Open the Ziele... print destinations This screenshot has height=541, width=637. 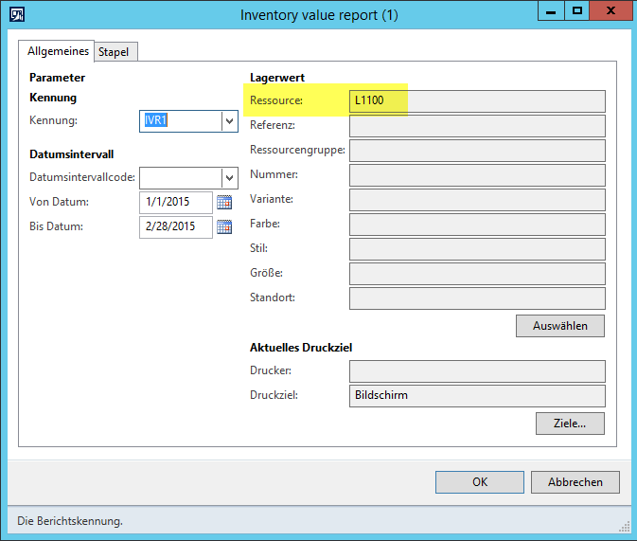coord(569,424)
